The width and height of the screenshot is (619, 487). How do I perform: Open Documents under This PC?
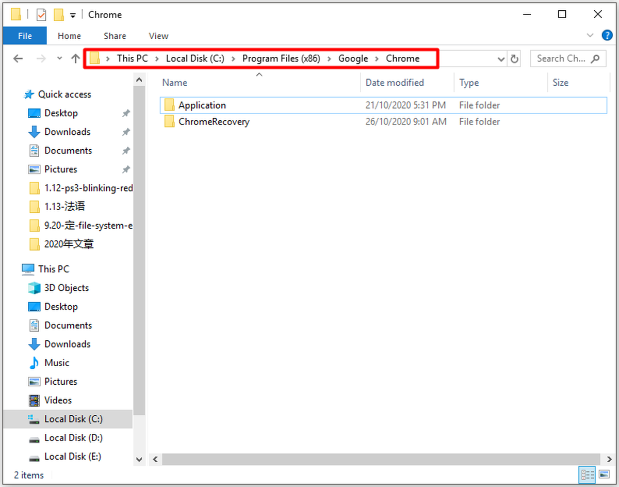[x=68, y=325]
